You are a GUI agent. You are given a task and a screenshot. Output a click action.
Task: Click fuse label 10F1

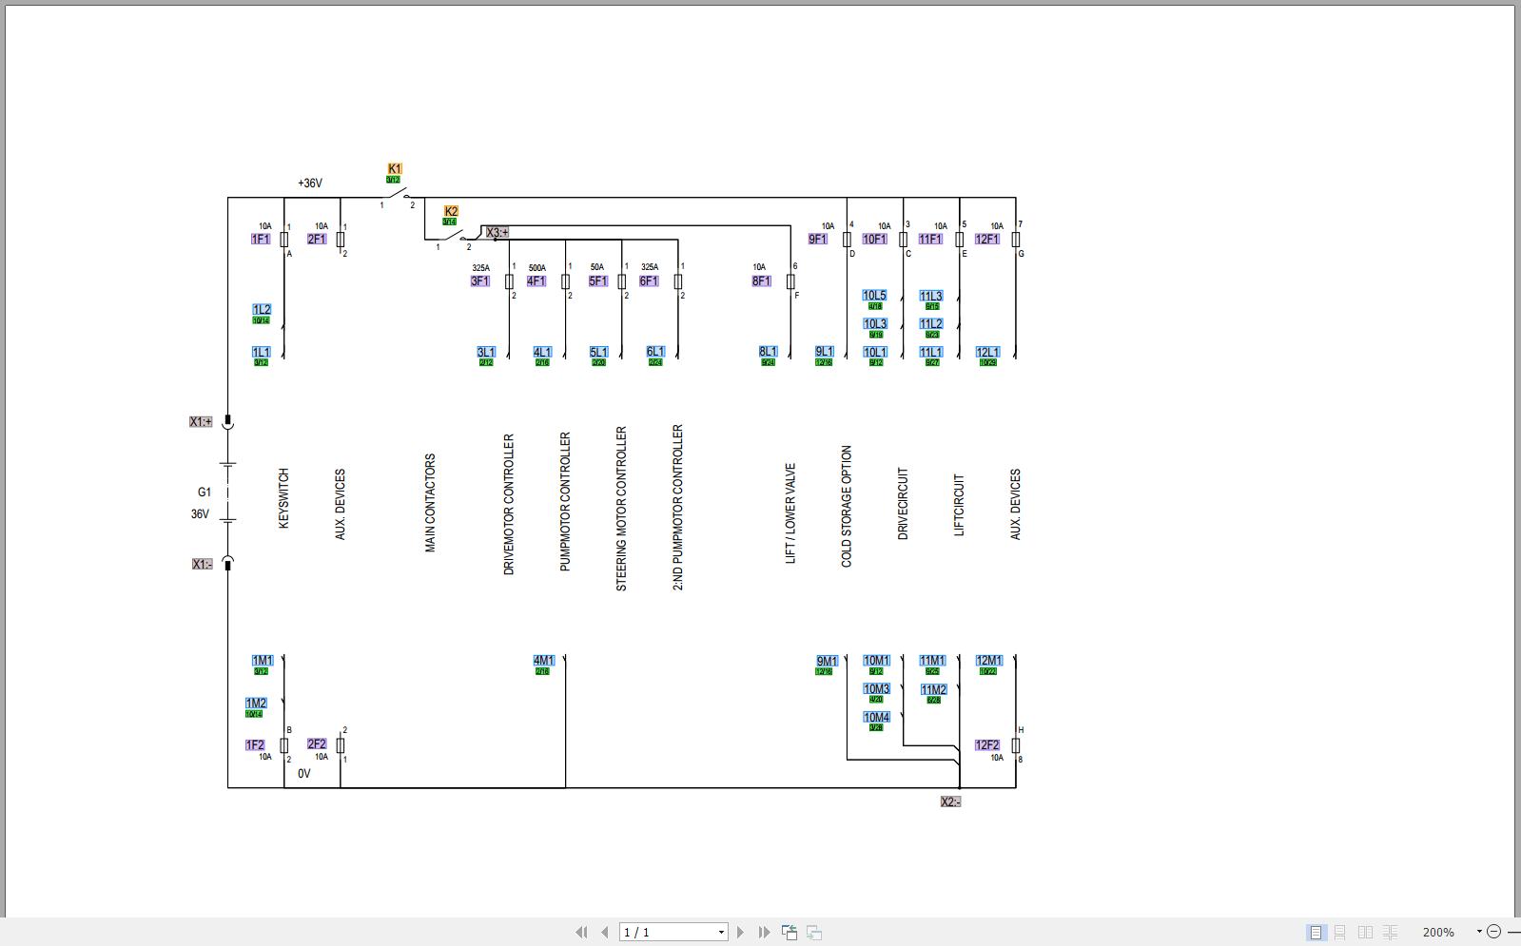click(875, 240)
